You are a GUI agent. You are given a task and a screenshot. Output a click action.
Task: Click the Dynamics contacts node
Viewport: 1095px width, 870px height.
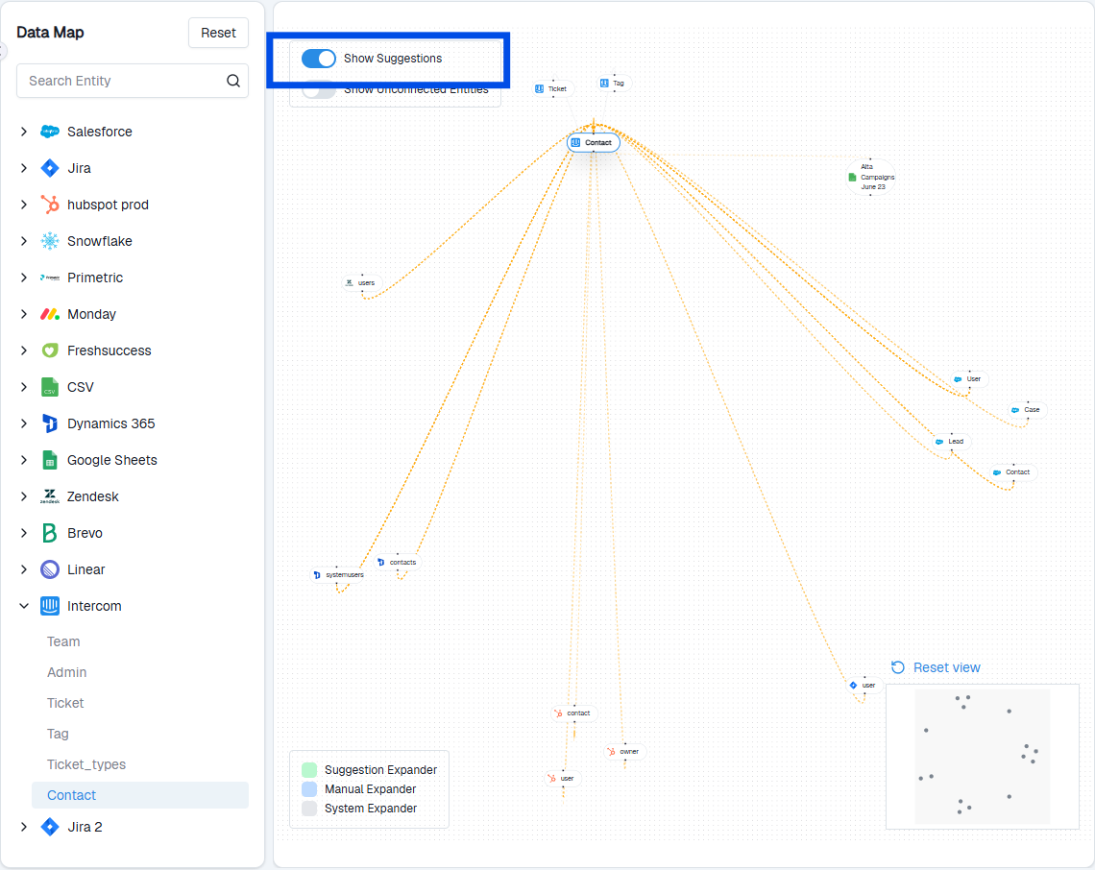(x=398, y=562)
